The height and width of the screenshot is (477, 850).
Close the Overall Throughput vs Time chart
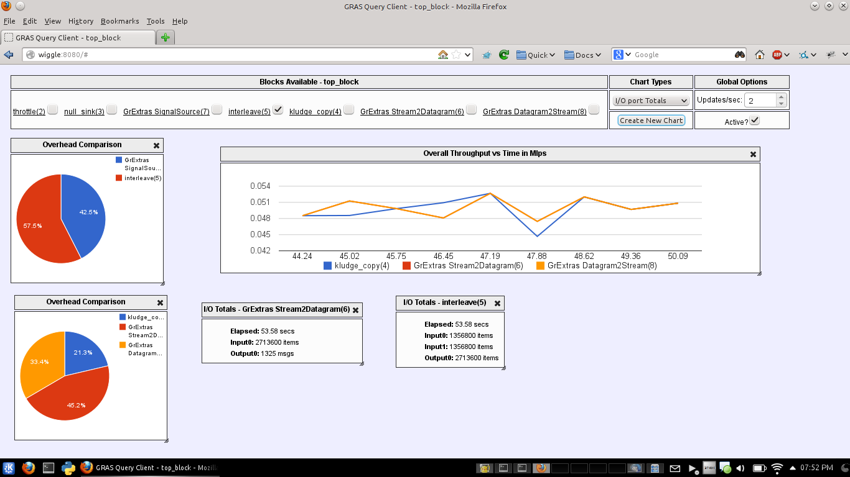pyautogui.click(x=753, y=154)
